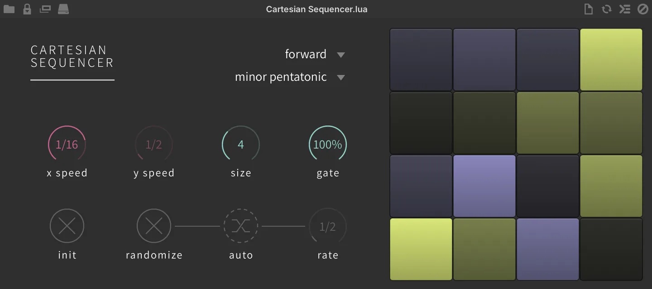
Task: Click the CARTESIAN SEQUENCER logo heading
Action: [72, 56]
